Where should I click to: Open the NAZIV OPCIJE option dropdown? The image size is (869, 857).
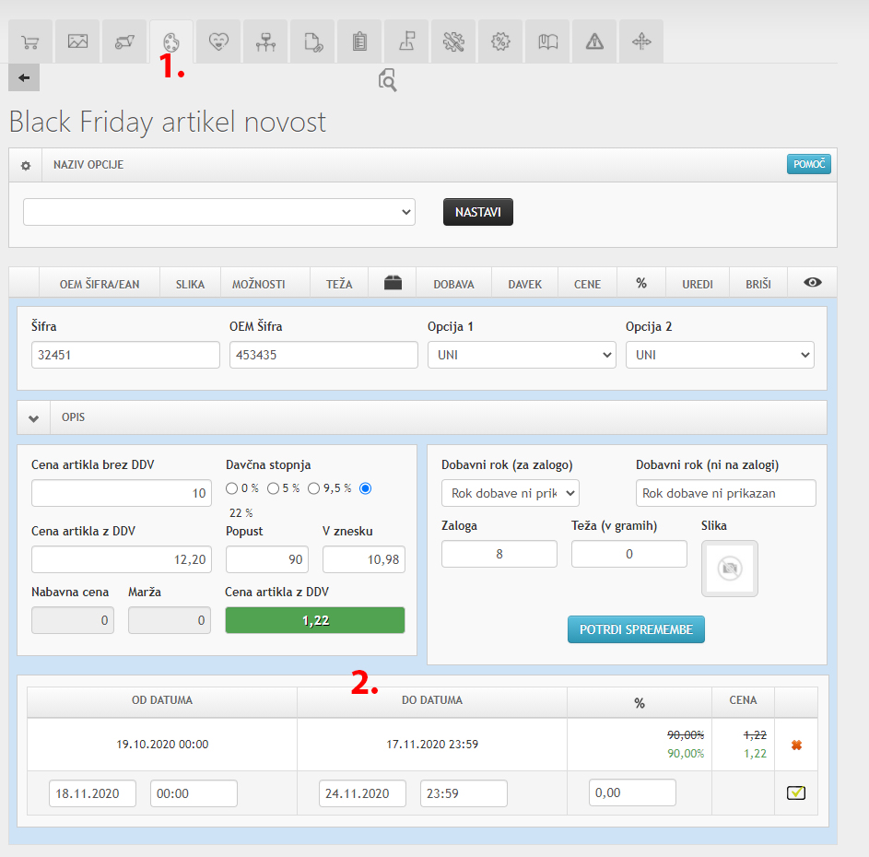tap(219, 212)
